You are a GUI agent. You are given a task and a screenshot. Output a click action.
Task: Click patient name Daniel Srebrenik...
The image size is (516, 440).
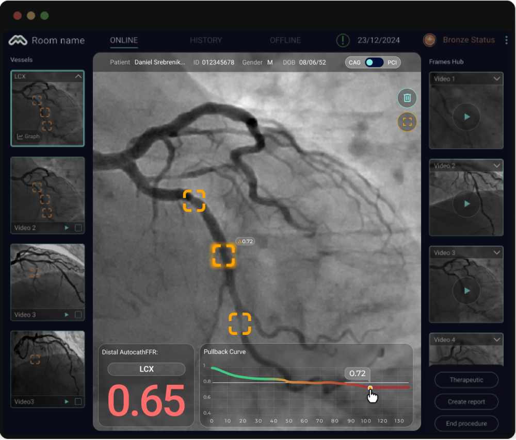(x=160, y=62)
